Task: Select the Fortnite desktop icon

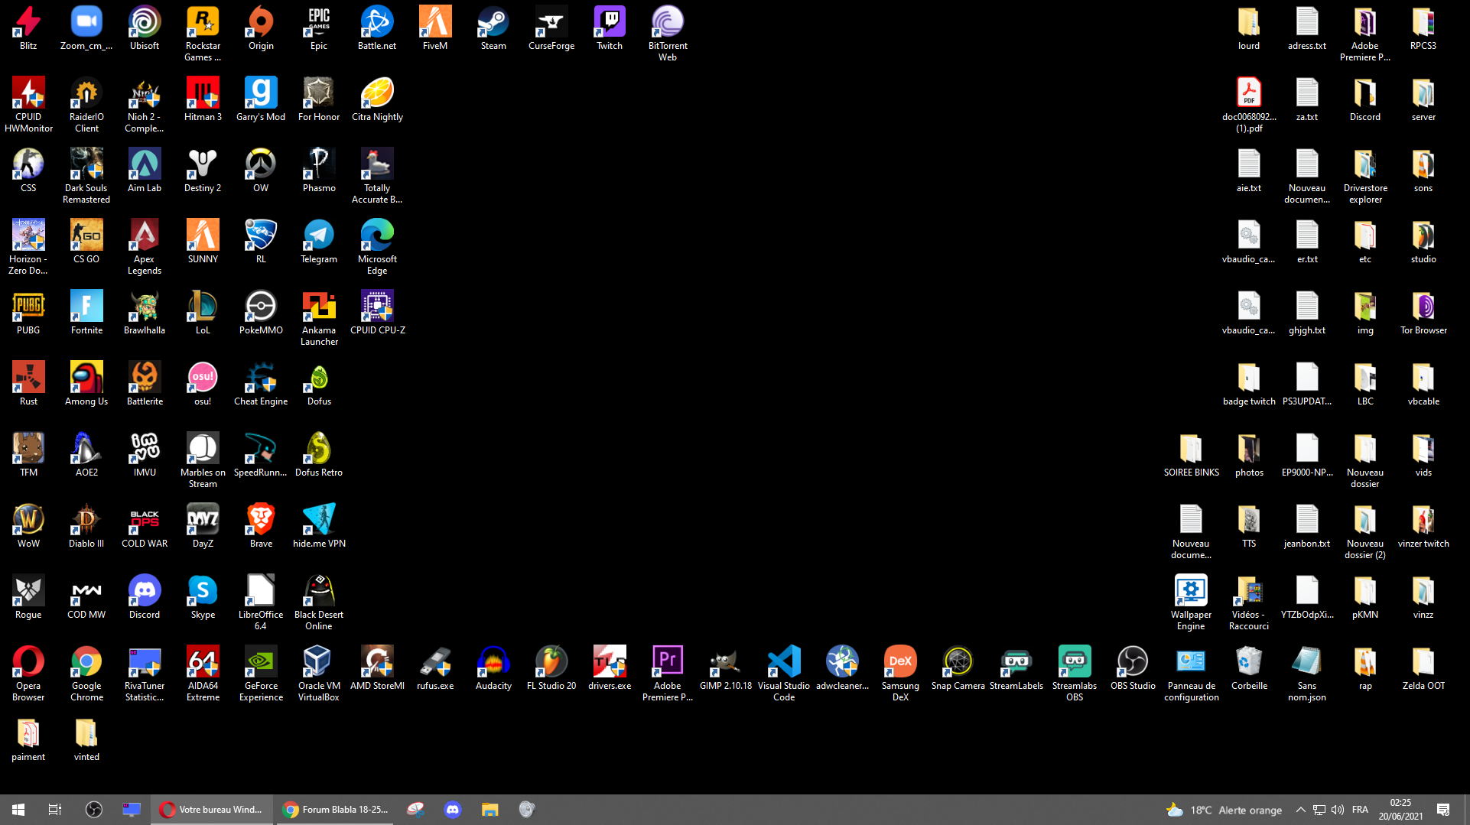Action: (x=86, y=313)
